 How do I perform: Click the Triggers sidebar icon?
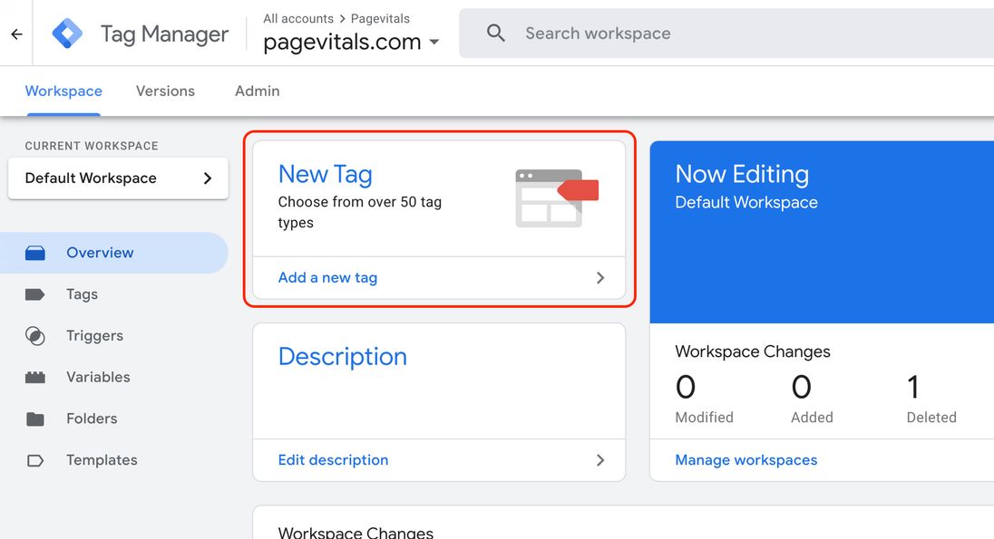(35, 335)
